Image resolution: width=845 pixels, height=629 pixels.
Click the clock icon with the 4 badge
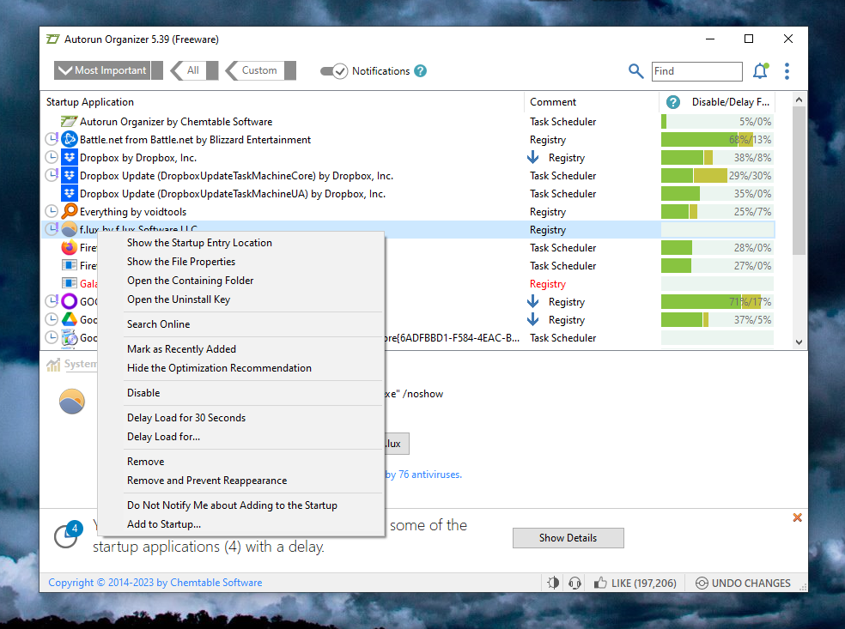coord(68,535)
